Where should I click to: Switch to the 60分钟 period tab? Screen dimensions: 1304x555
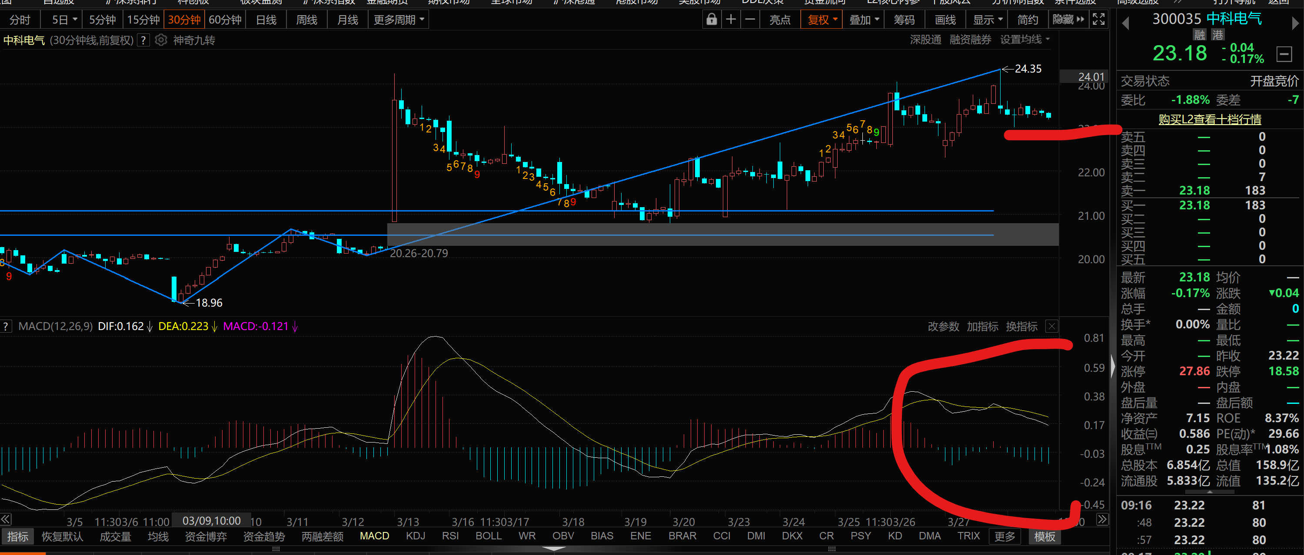click(x=225, y=20)
